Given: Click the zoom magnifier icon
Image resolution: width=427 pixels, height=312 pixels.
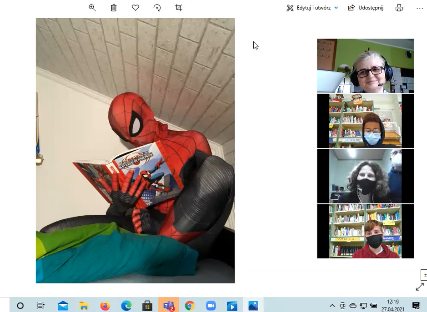Looking at the screenshot, I should [x=92, y=8].
